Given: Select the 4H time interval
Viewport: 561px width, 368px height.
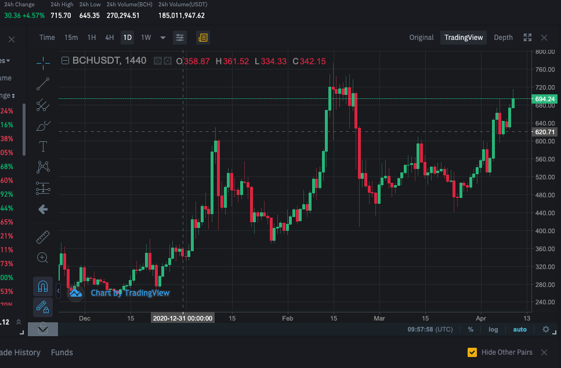Looking at the screenshot, I should 110,38.
